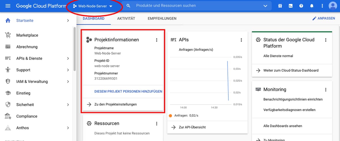Screen dimensions: 340x141
Task: Expand the Sicherheit submenu chevron
Action: pyautogui.click(x=68, y=105)
